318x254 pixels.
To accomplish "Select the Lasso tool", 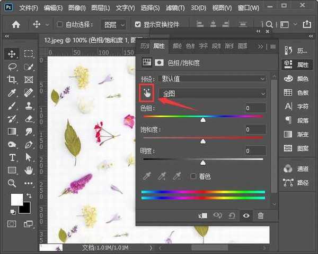I will (x=12, y=67).
